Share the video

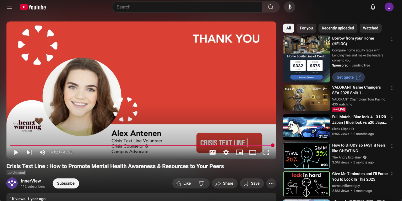click(224, 183)
